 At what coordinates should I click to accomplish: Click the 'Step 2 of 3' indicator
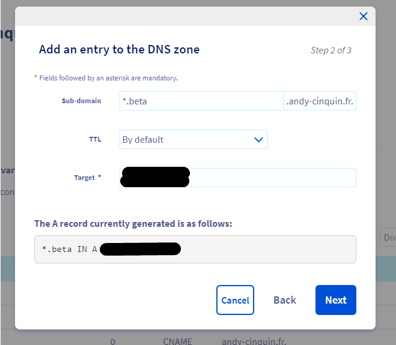point(331,50)
